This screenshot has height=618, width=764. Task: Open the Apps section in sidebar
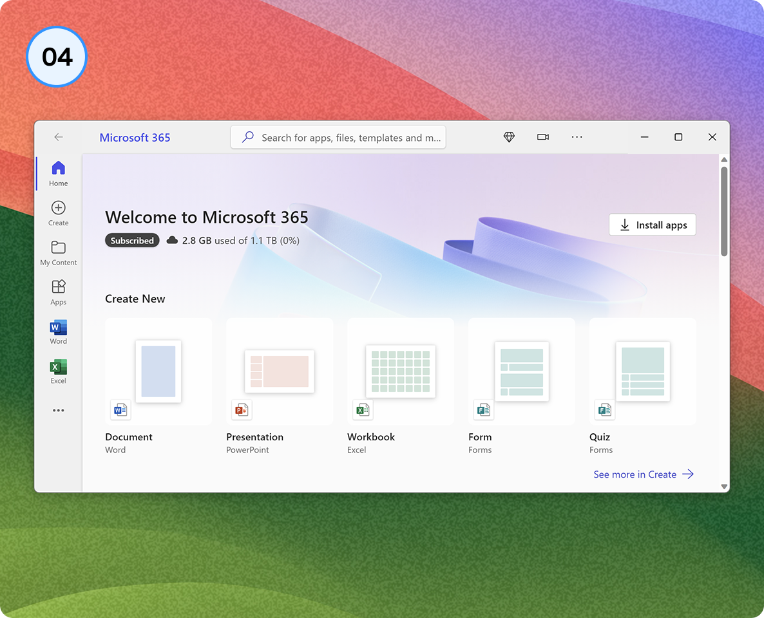coord(59,292)
